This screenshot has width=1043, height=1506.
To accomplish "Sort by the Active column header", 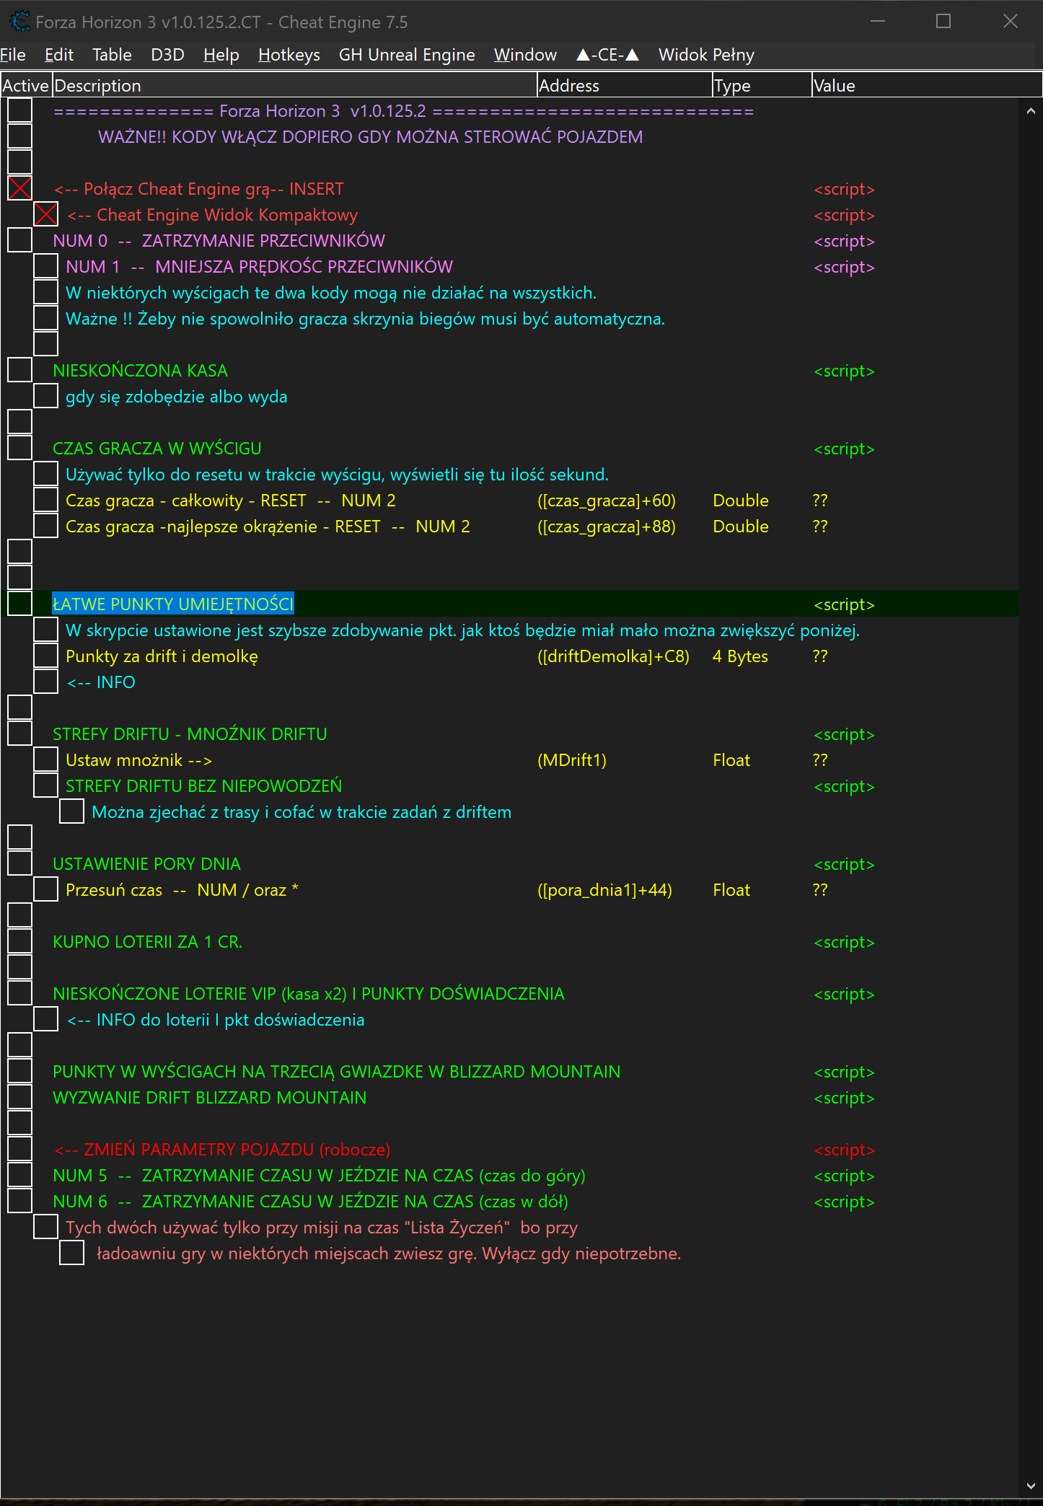I will 26,85.
